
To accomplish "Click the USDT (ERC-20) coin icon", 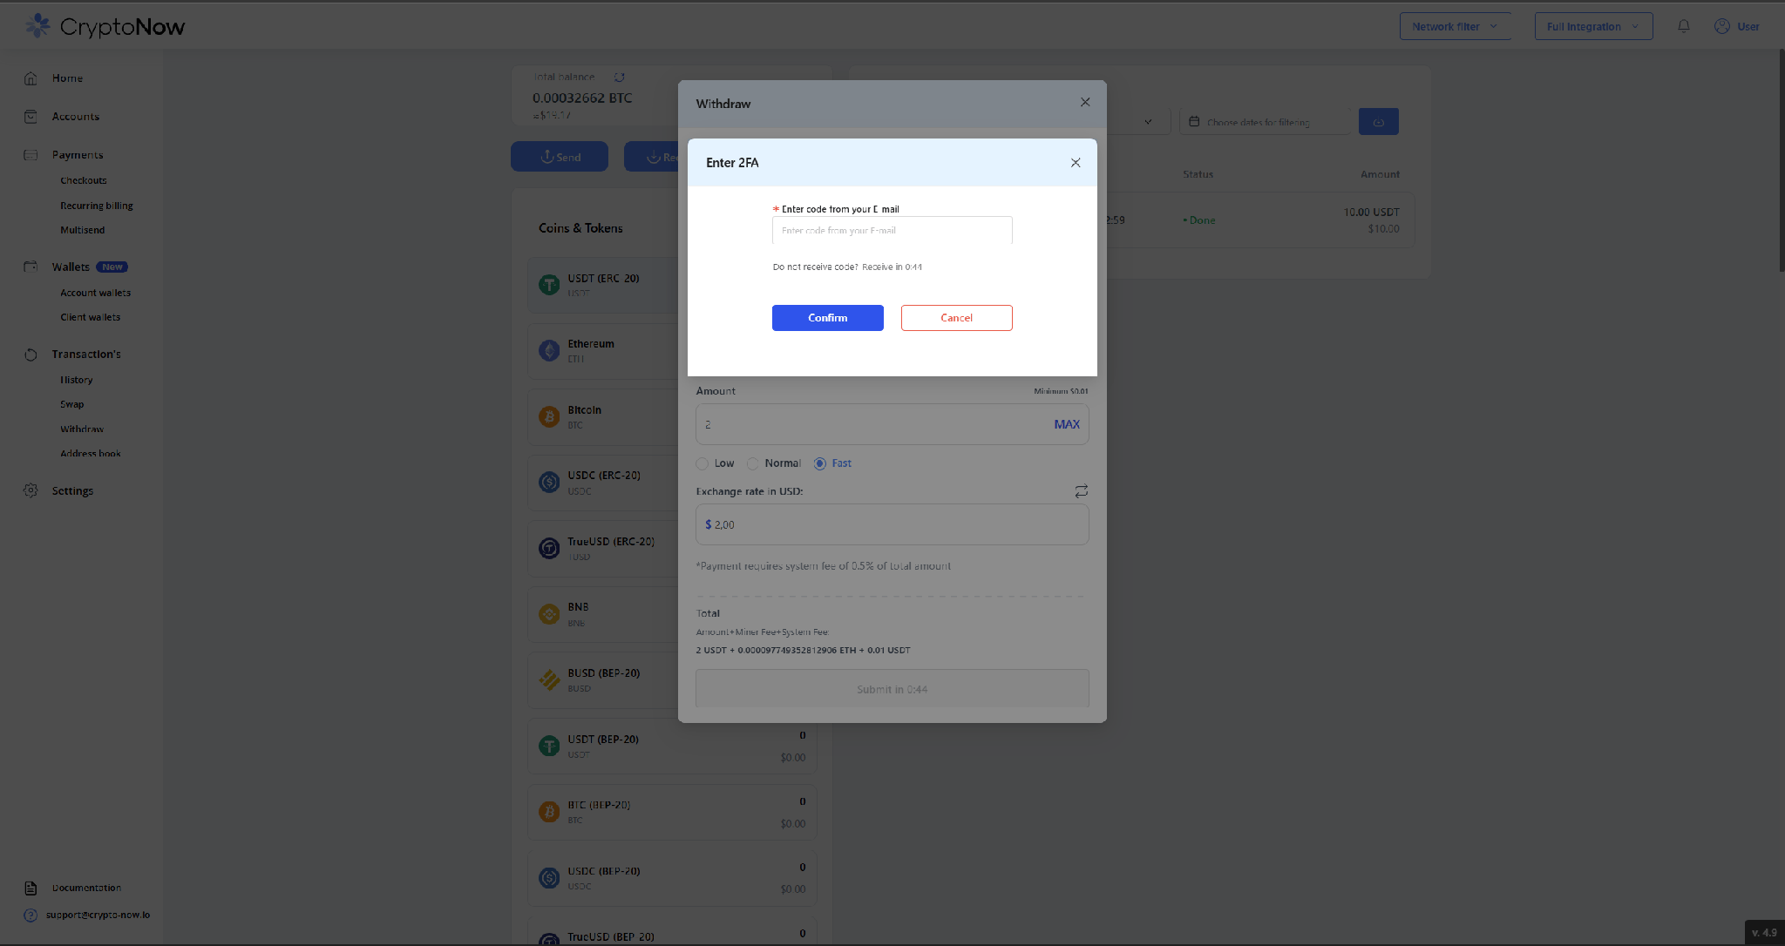I will (549, 285).
